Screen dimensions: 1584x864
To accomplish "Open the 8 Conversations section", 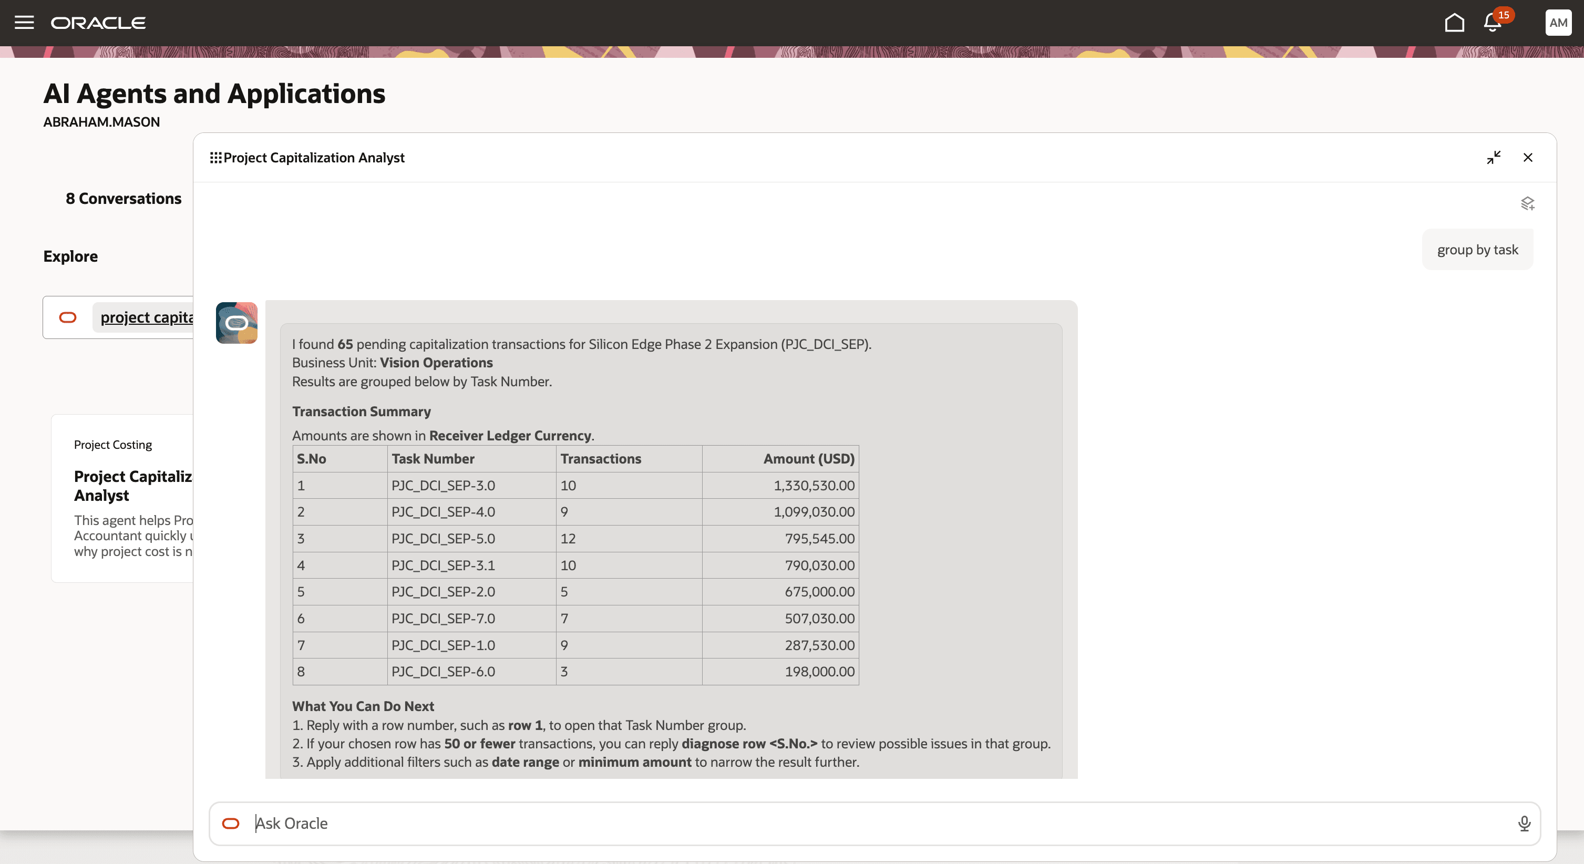I will (124, 199).
